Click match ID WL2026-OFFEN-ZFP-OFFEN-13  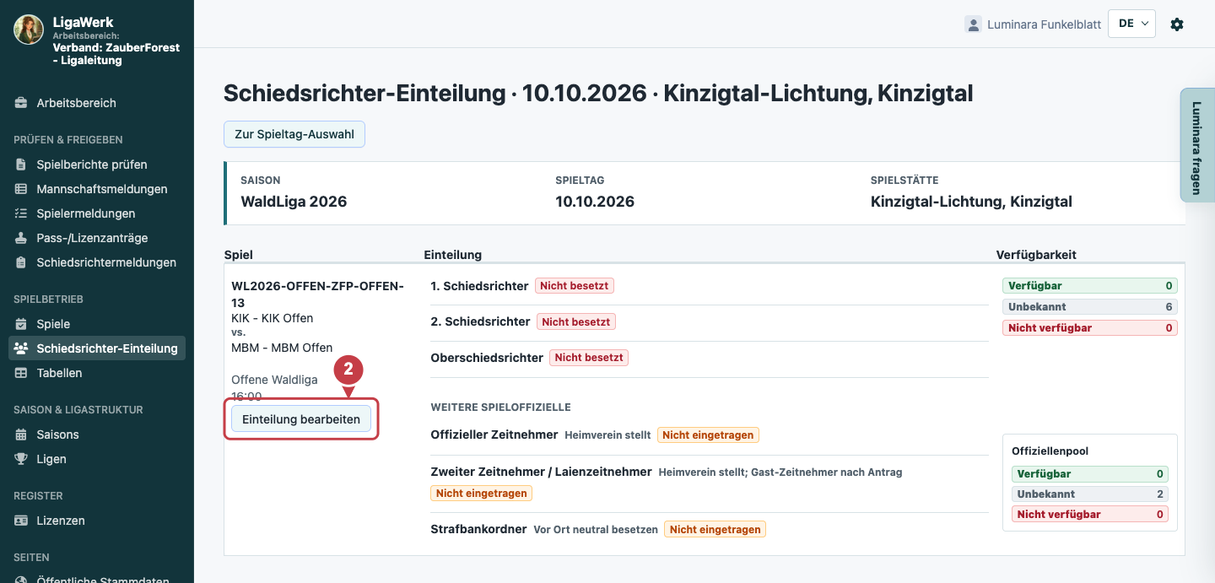click(x=317, y=294)
